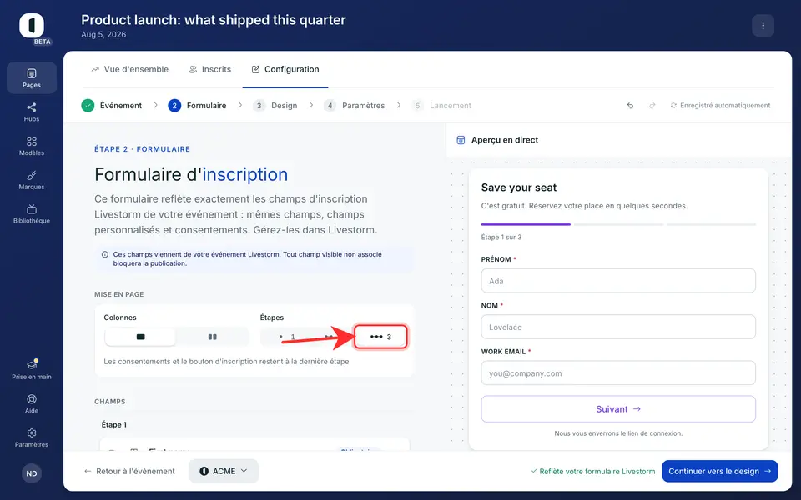The width and height of the screenshot is (801, 500).
Task: Click the auto-save sync icon
Action: click(x=673, y=106)
